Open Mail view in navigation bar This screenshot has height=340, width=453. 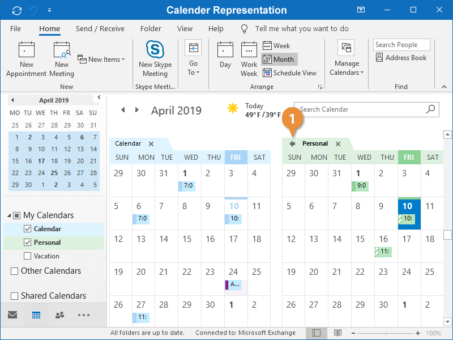12,315
